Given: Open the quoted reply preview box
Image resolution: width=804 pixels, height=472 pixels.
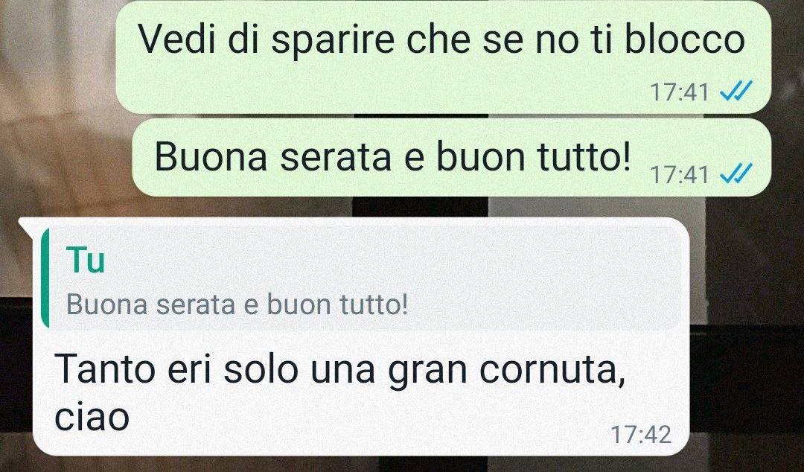Looking at the screenshot, I should [x=362, y=278].
